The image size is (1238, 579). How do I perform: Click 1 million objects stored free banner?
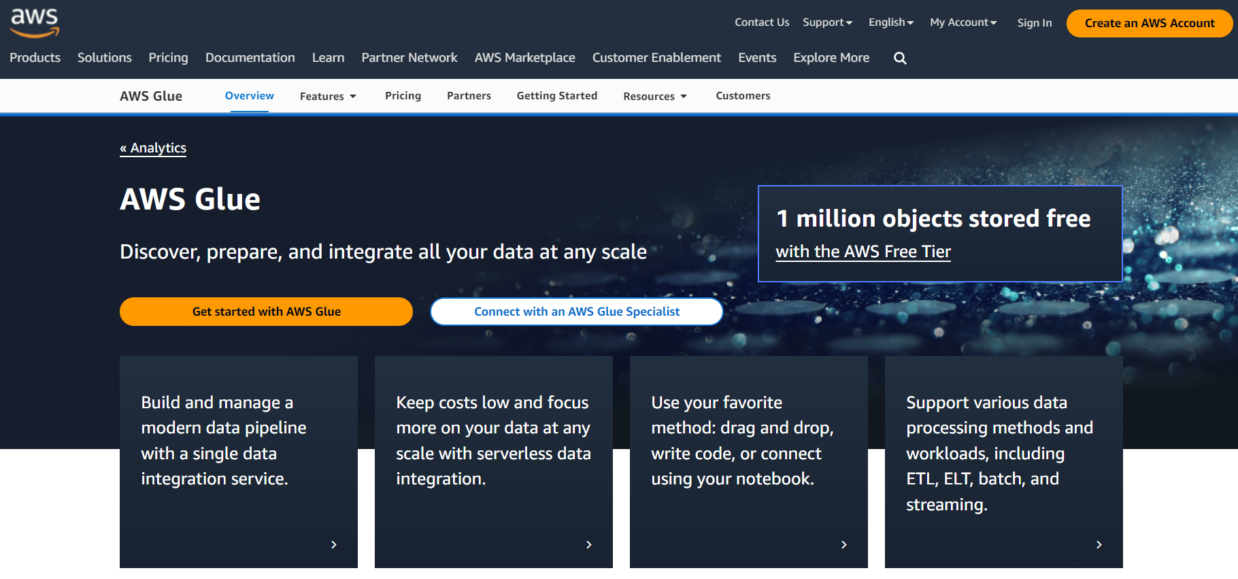(x=940, y=233)
